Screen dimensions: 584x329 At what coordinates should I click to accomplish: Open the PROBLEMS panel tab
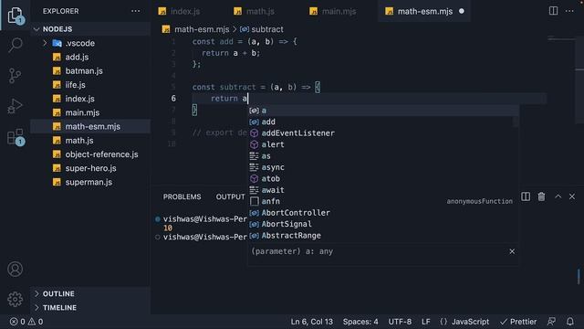click(x=182, y=196)
